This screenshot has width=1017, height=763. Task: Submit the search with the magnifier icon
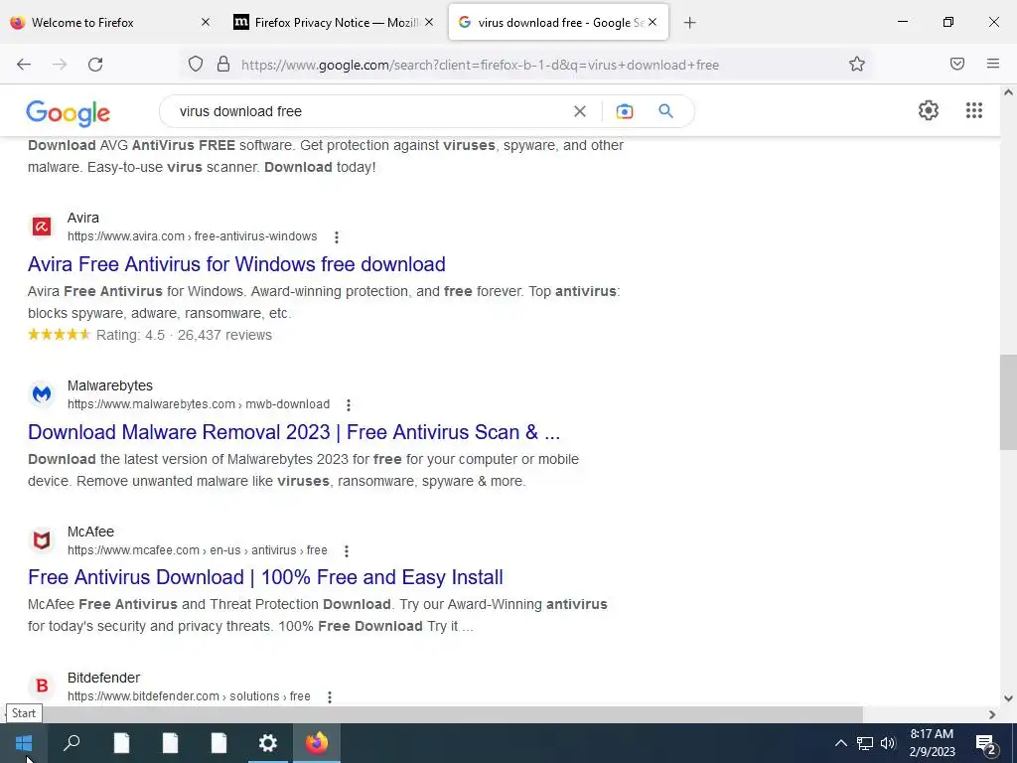pyautogui.click(x=665, y=111)
